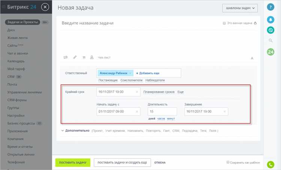Click 'Подзадача' in Дополнительно list
This screenshot has height=170, width=281.
pyautogui.click(x=190, y=131)
